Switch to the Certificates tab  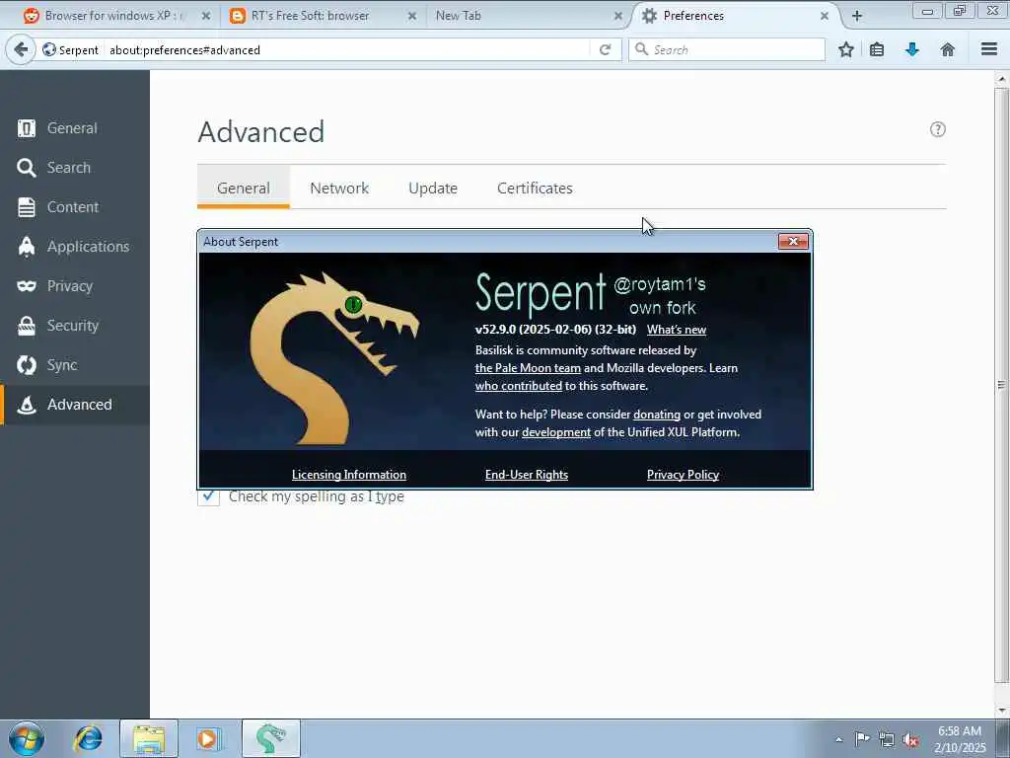(x=535, y=189)
